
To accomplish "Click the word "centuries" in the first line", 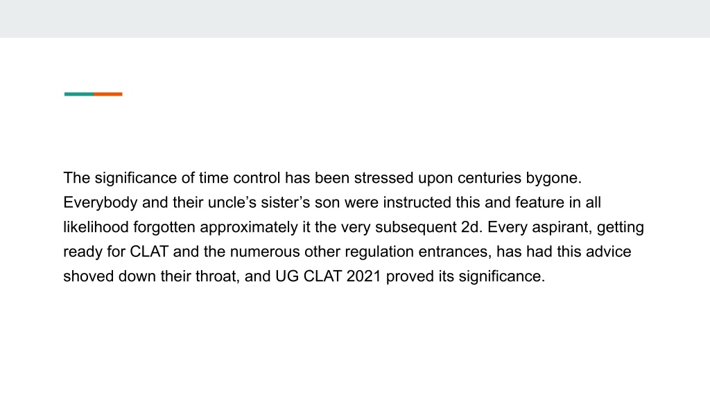I will click(x=489, y=178).
